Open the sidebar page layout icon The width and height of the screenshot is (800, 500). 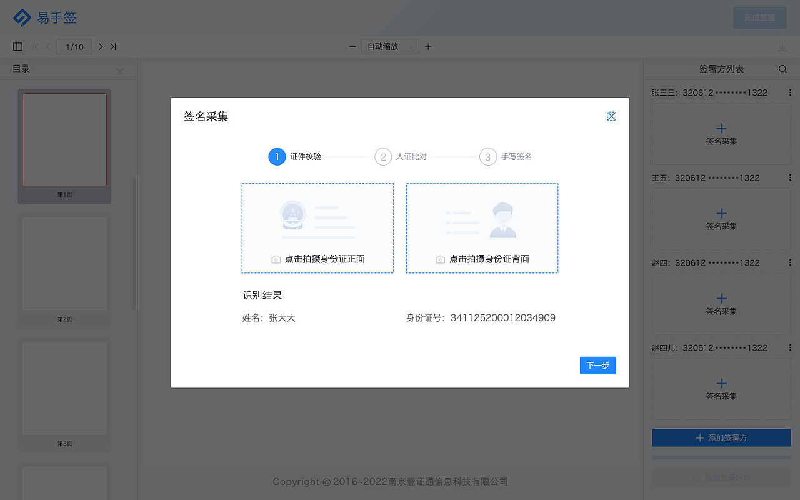[17, 46]
